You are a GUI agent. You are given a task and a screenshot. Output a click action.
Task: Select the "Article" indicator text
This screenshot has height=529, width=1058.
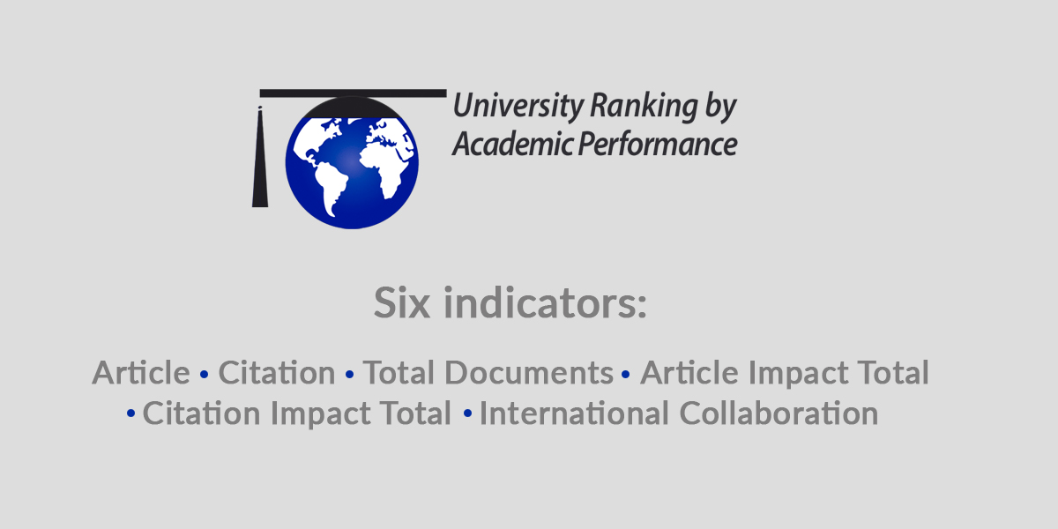pos(141,374)
